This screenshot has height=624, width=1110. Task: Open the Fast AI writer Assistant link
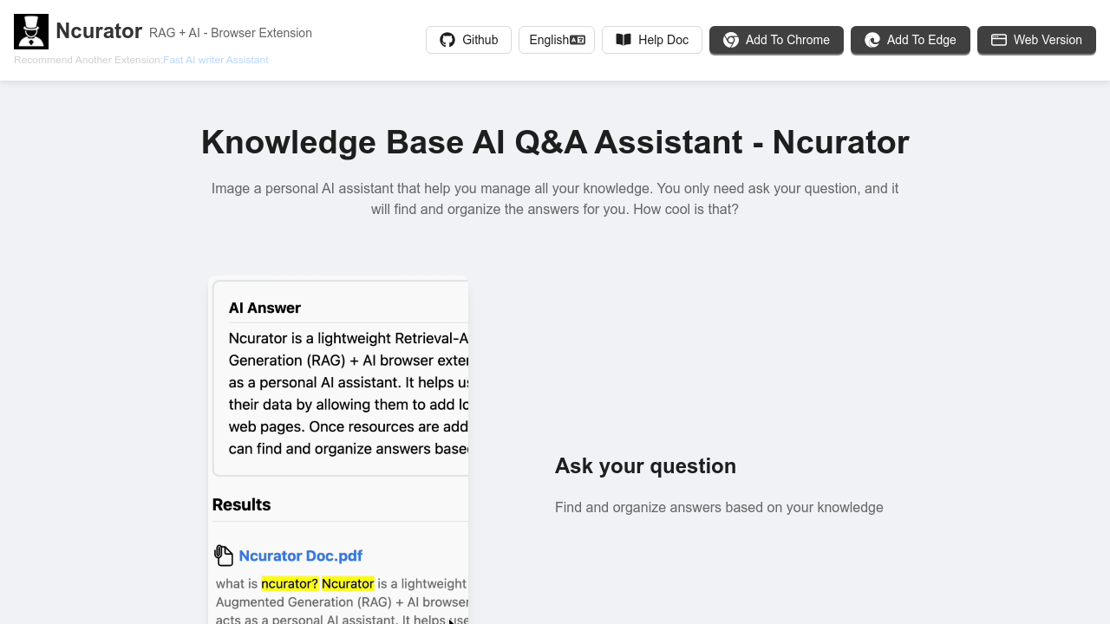215,60
